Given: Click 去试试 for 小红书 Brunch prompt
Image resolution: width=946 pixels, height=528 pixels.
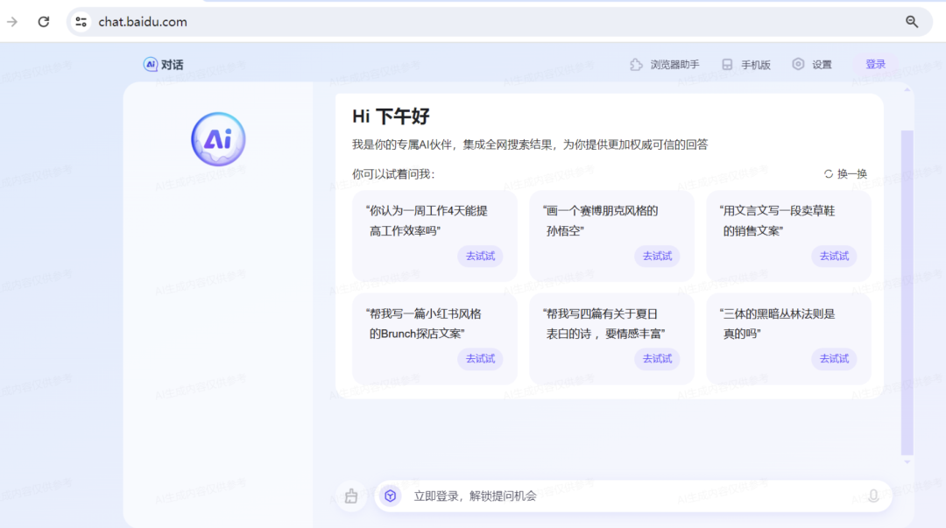Looking at the screenshot, I should 480,359.
